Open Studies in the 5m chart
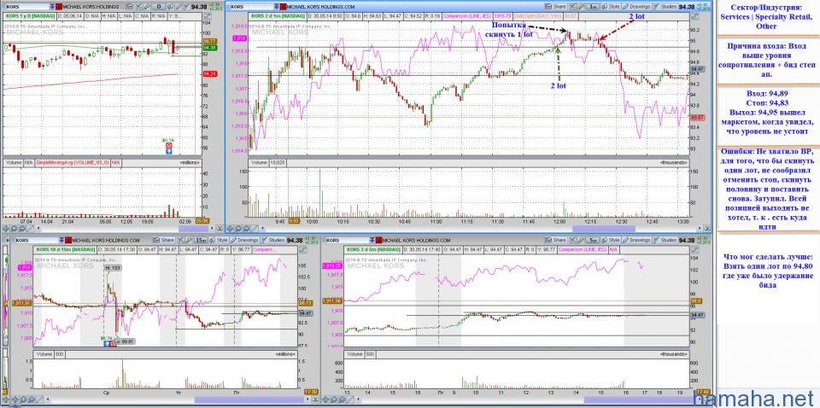The height and width of the screenshot is (408, 820). coord(665,240)
